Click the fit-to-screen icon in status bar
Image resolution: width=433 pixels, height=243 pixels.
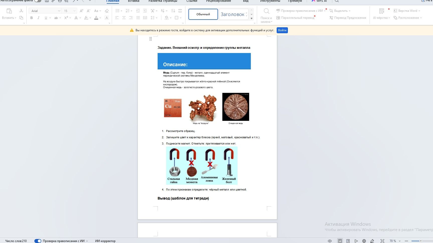tap(382, 241)
